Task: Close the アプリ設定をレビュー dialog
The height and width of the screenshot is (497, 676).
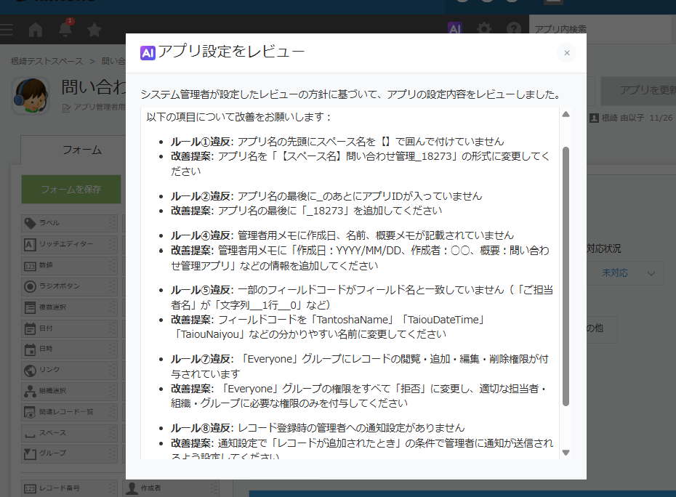Action: point(566,53)
